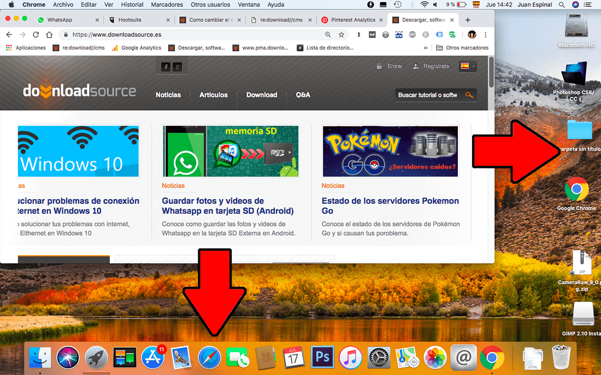Click the zoom magnifier in address bar
This screenshot has width=601, height=375.
328,34
